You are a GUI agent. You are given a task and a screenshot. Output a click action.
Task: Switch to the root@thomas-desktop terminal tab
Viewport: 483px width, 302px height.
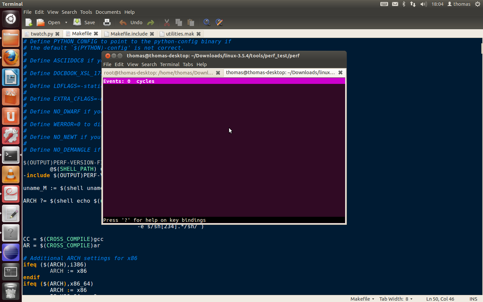point(158,73)
